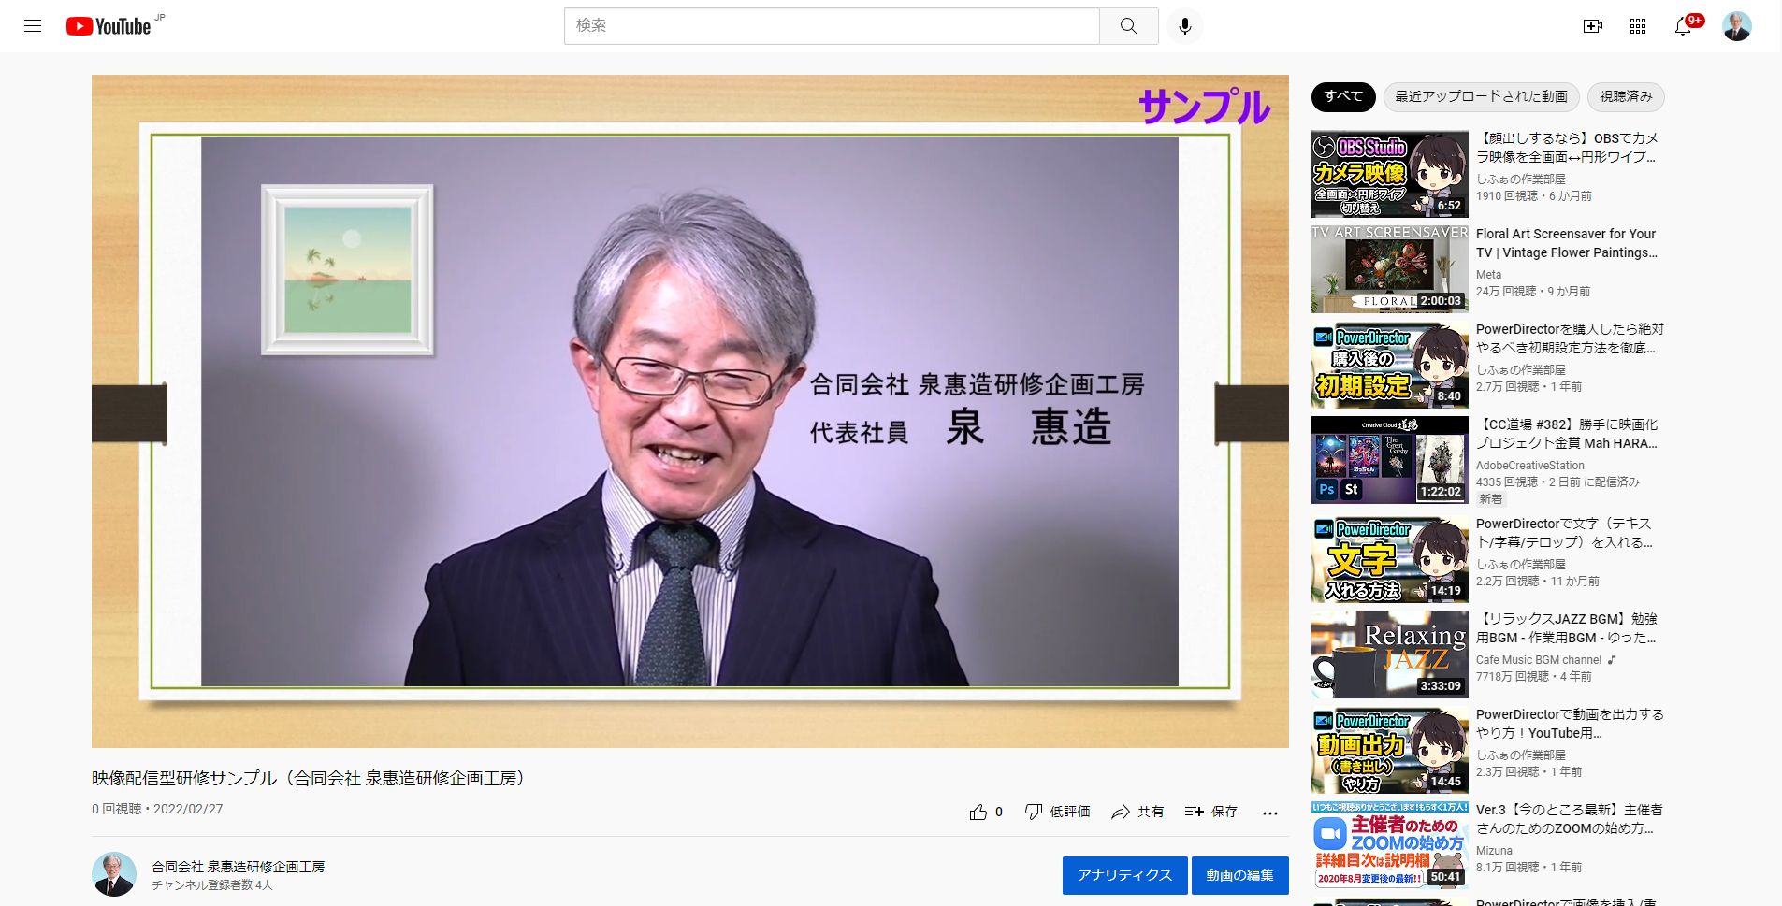
Task: Open the hamburger guide menu
Action: pyautogui.click(x=33, y=26)
